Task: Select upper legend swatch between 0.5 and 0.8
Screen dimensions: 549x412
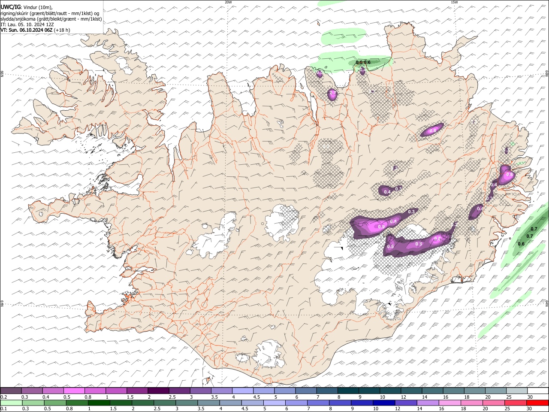Action: coord(74,391)
